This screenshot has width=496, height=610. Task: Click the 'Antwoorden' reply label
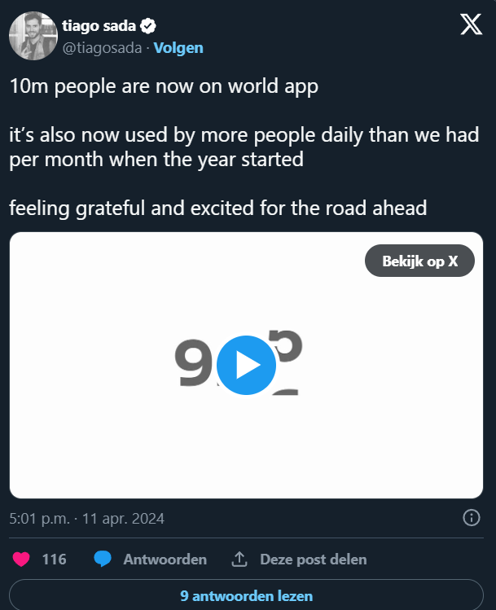[x=165, y=560]
